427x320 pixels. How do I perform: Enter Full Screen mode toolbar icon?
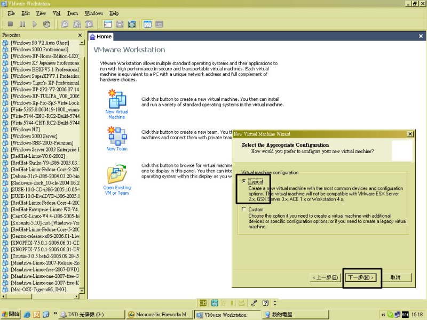(x=132, y=24)
